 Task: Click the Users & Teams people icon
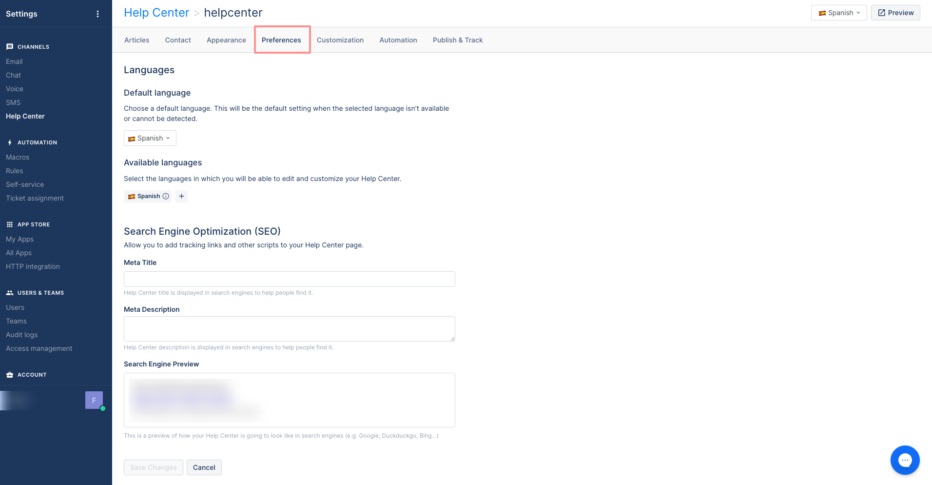pyautogui.click(x=9, y=292)
